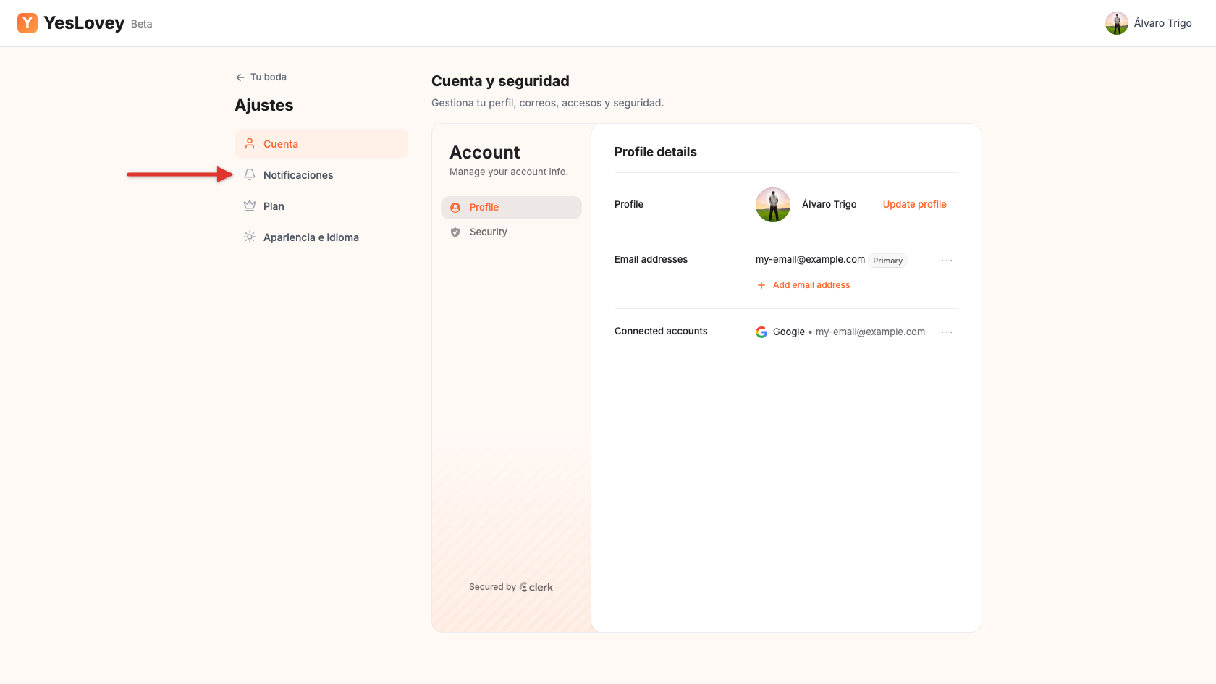Switch to the Profile tab

(511, 208)
